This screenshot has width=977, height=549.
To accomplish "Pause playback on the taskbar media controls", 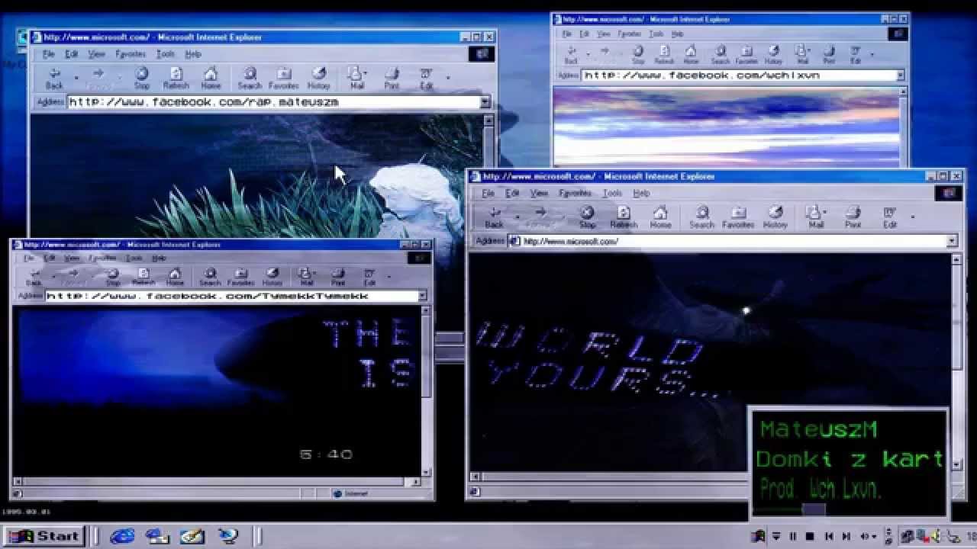I will 792,536.
